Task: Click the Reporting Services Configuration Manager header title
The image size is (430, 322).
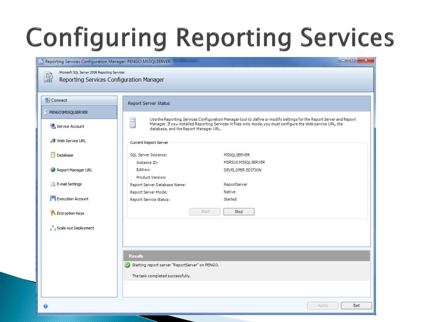Action: (x=112, y=80)
